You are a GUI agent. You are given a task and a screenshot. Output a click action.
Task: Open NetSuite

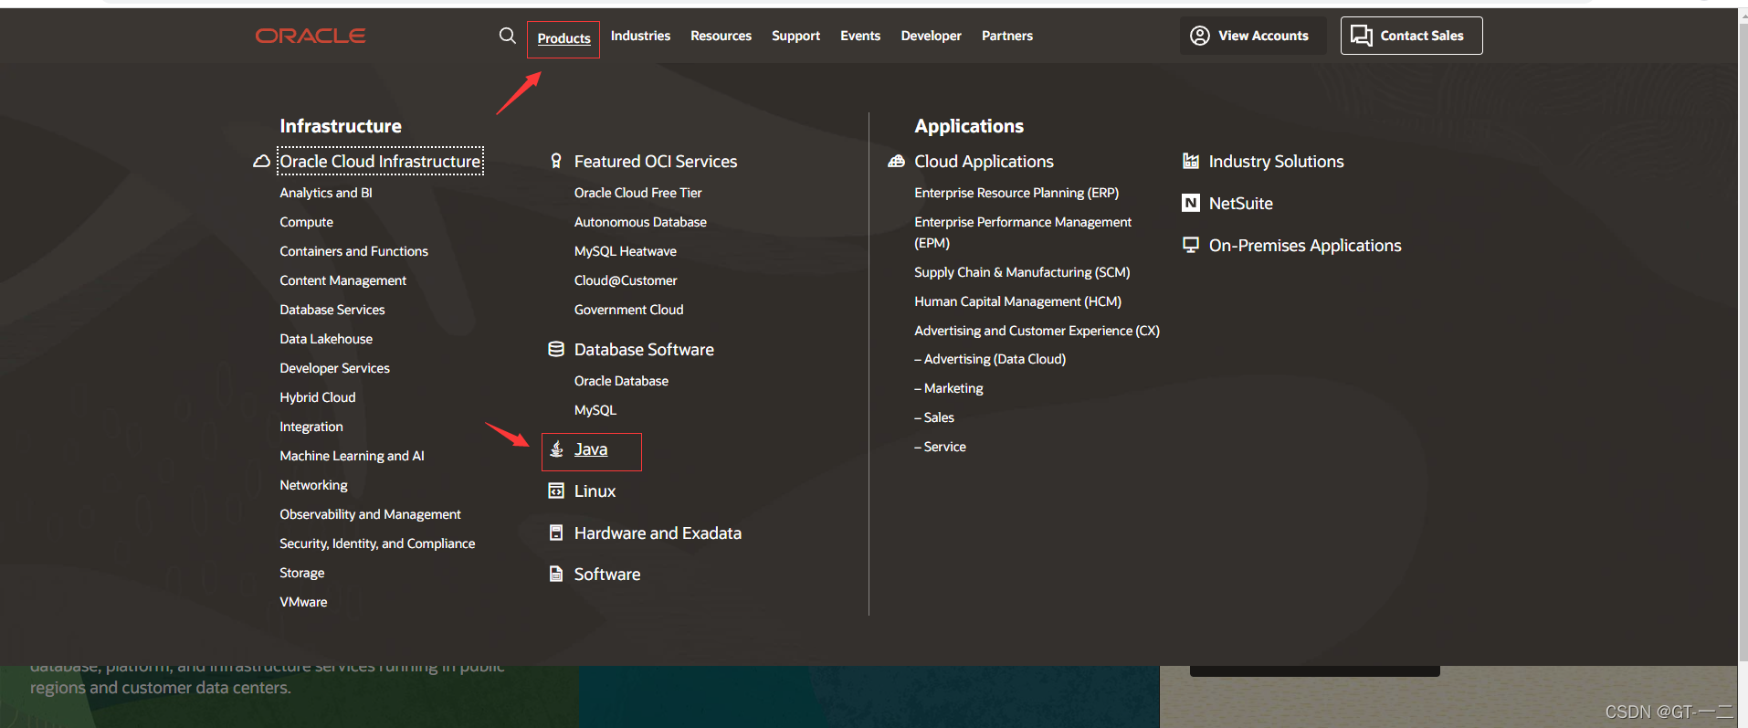point(1240,204)
